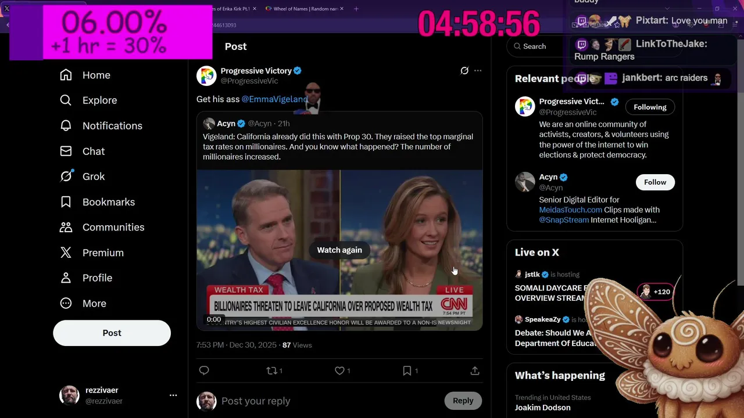
Task: Go to Profile page
Action: pyautogui.click(x=86, y=278)
